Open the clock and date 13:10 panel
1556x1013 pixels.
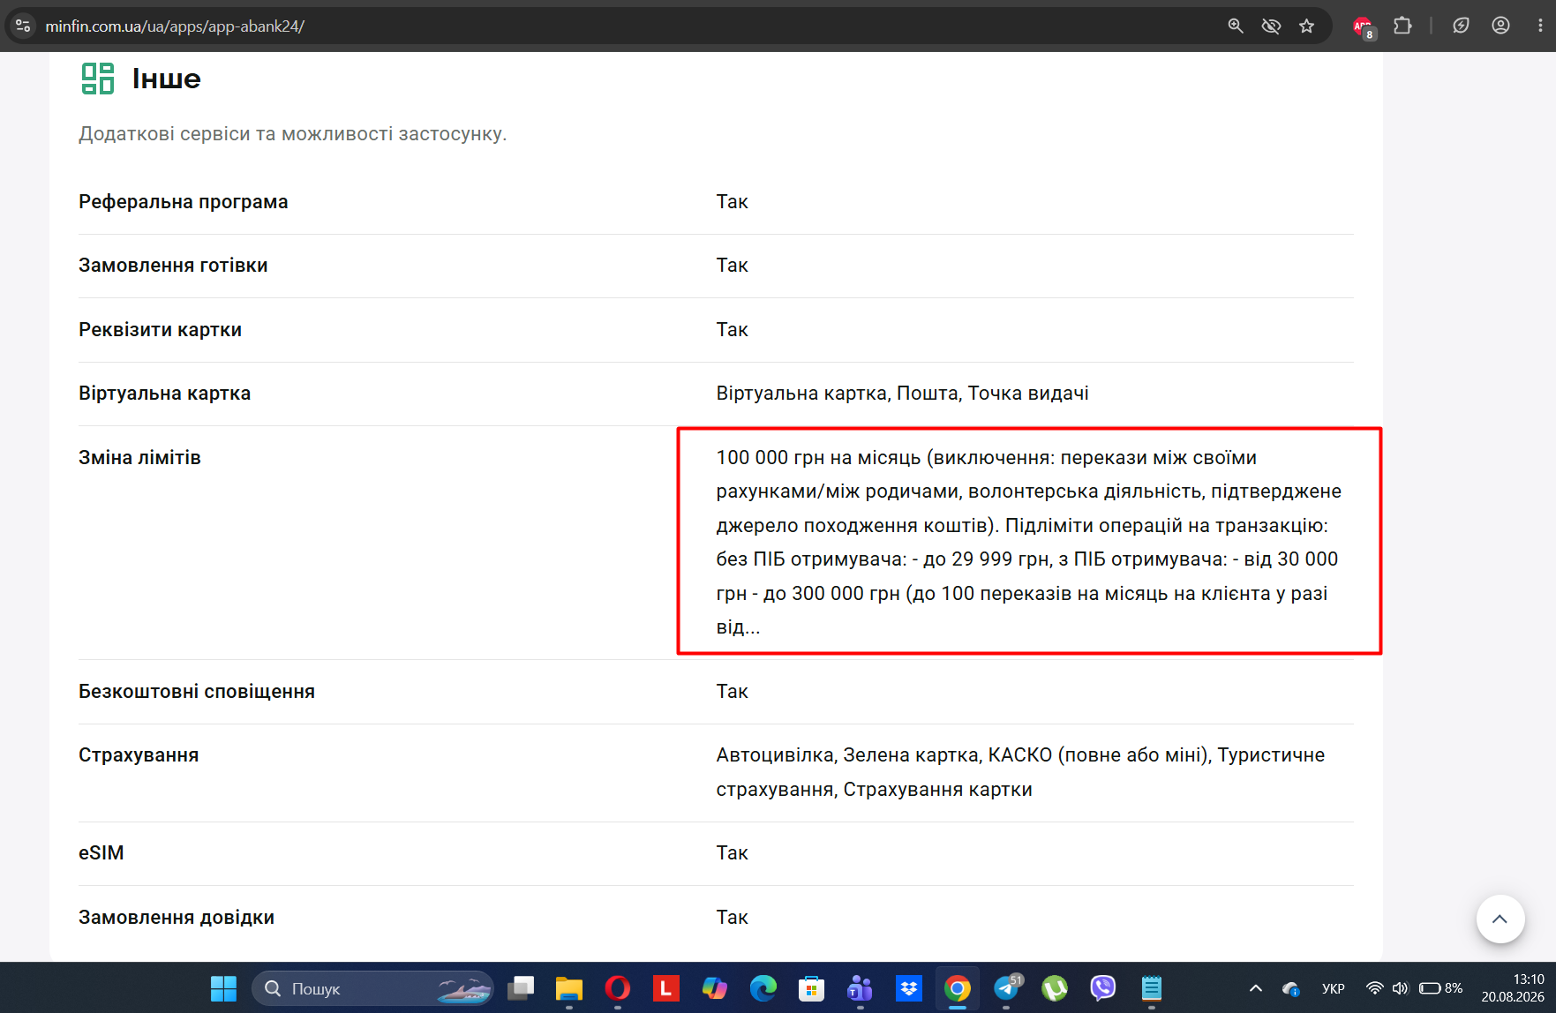pyautogui.click(x=1513, y=988)
